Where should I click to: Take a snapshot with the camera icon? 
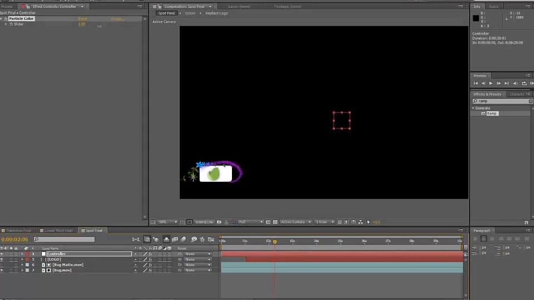coord(219,222)
